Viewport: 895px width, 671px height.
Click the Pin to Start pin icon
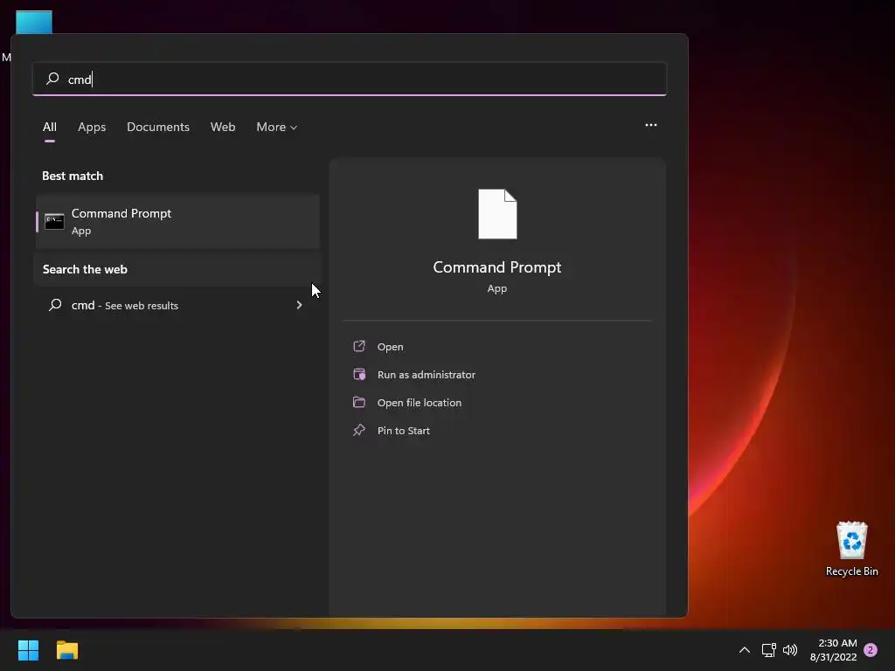359,430
